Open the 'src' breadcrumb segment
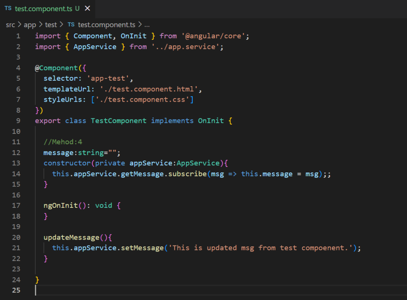The width and height of the screenshot is (407, 300). tap(10, 25)
